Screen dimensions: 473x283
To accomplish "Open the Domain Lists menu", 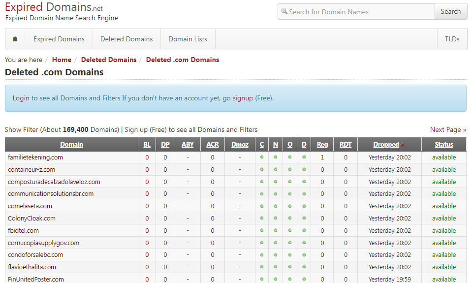I will (188, 39).
